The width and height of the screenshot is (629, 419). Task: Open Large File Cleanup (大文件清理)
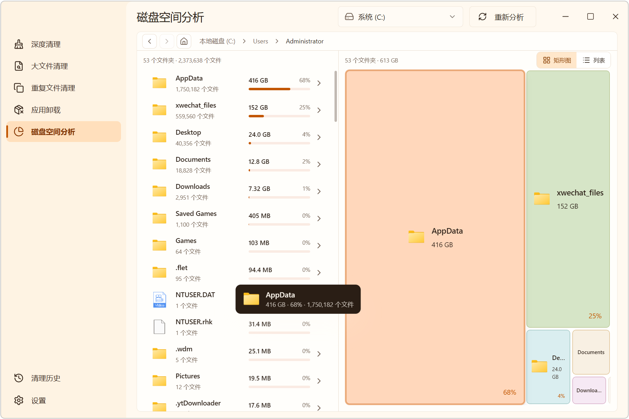63,66
